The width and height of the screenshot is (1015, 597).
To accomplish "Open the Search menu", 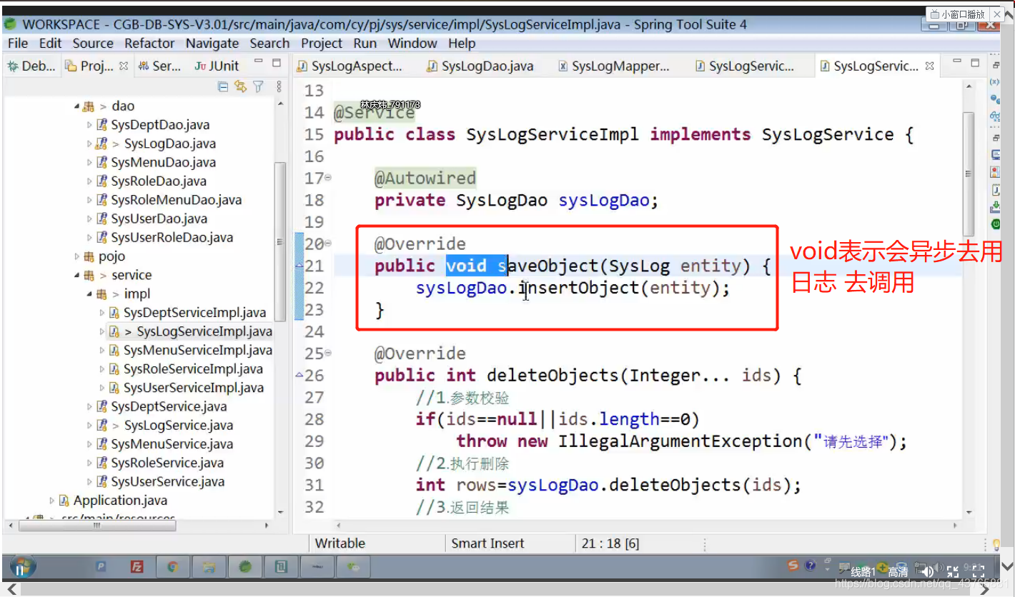I will (x=269, y=43).
